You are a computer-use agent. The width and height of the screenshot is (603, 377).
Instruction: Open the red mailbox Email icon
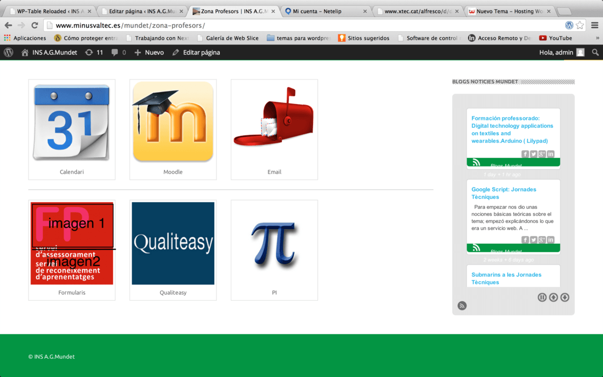(x=274, y=117)
